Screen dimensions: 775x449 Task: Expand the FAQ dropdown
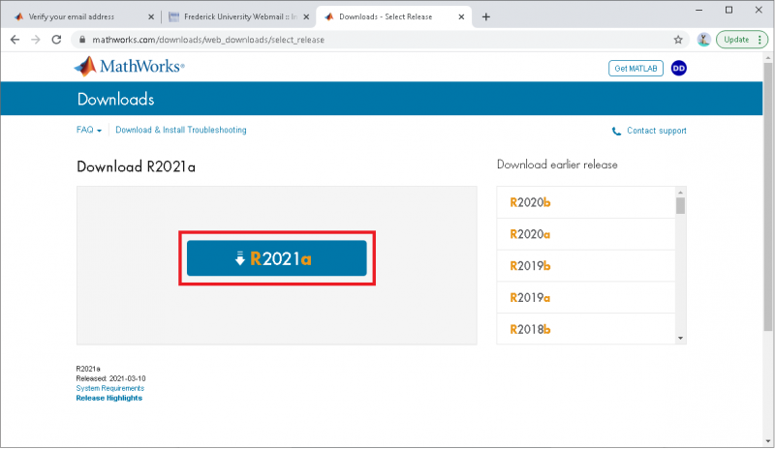pyautogui.click(x=88, y=130)
